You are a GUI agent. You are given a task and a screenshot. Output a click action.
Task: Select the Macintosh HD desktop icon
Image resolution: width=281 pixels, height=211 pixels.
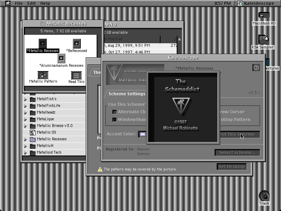pos(264,15)
